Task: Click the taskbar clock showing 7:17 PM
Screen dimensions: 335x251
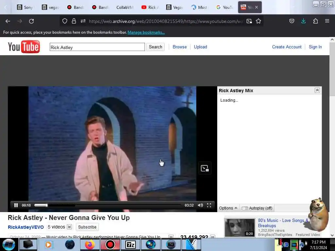Action: point(318,245)
